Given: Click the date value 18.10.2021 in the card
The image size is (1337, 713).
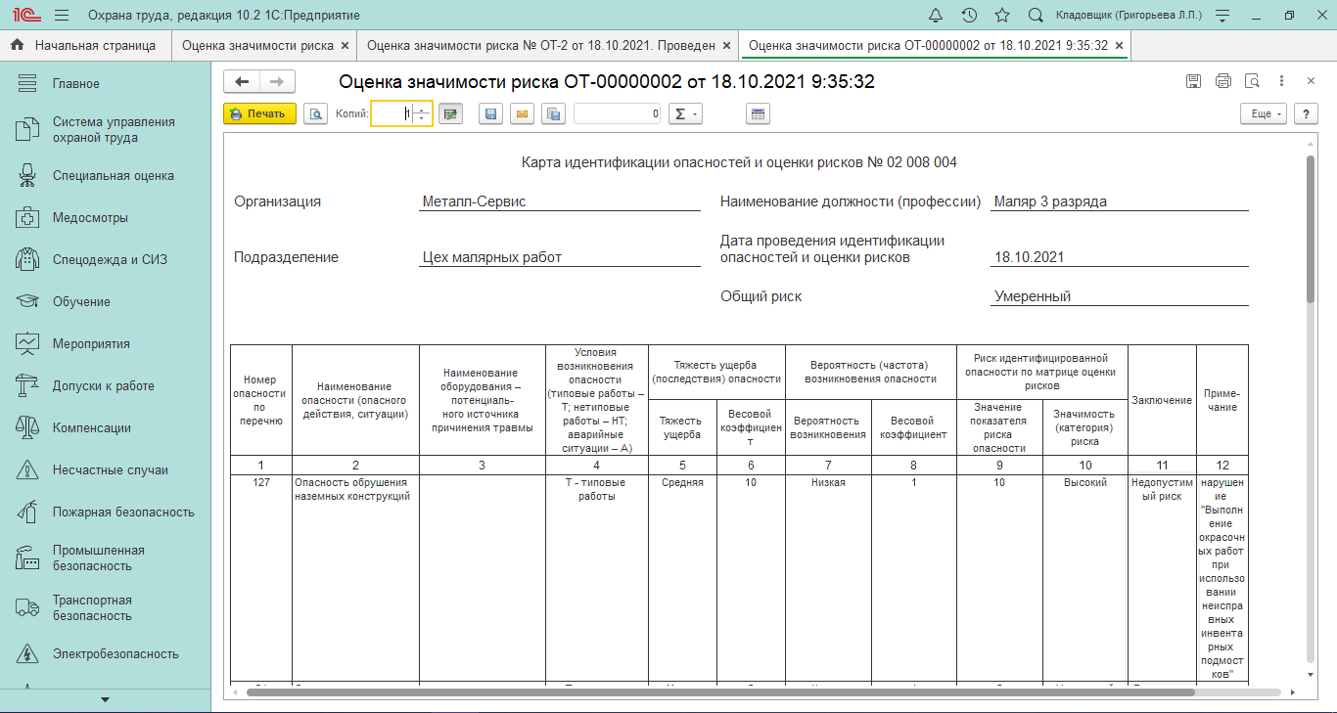Looking at the screenshot, I should [1029, 257].
